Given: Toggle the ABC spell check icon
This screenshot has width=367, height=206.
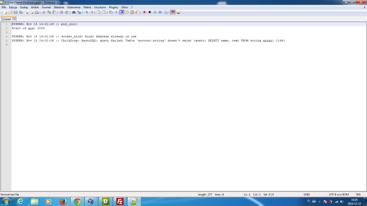Looking at the screenshot, I should click(x=173, y=12).
